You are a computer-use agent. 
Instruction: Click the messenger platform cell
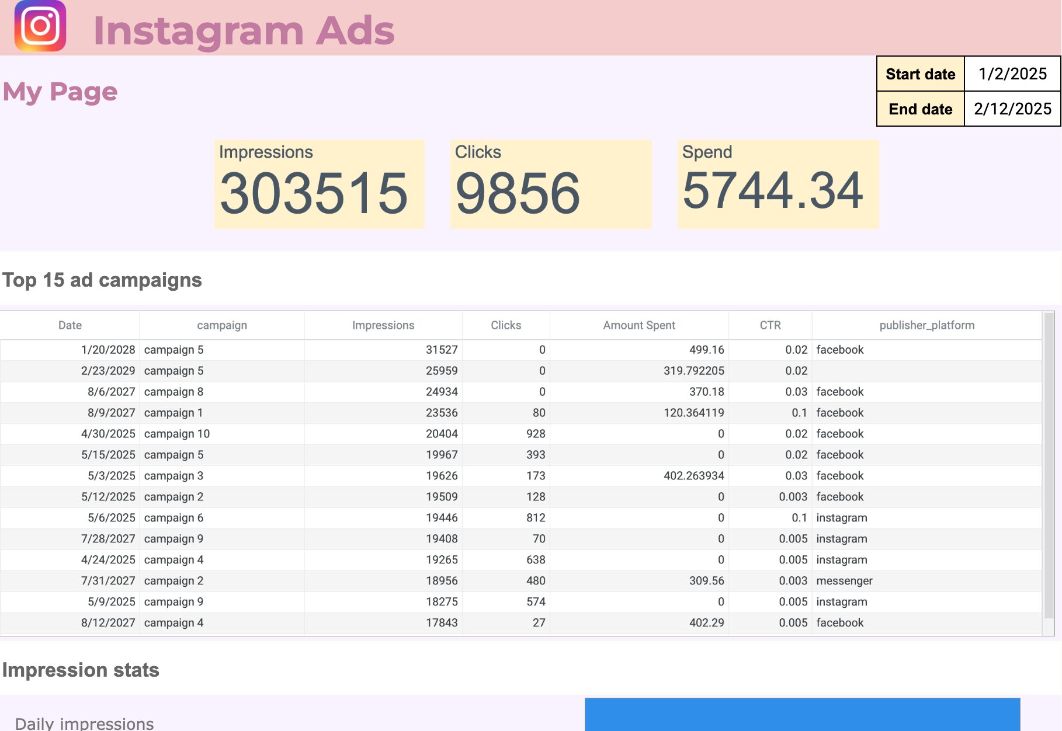coord(927,581)
